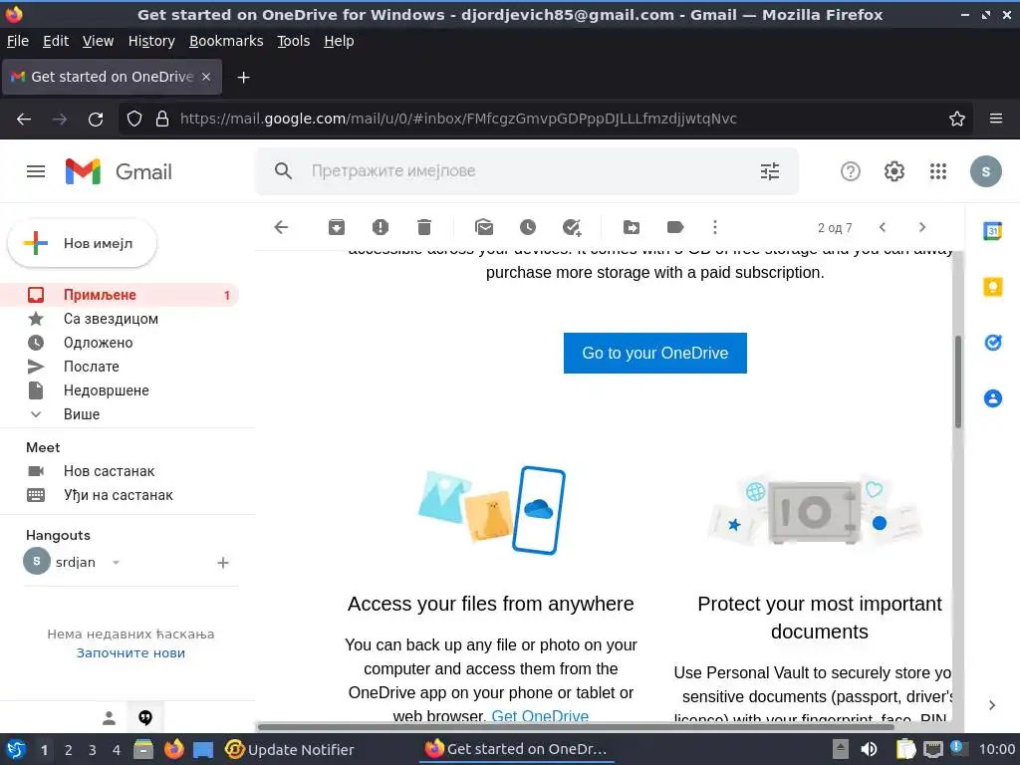
Task: Click the Gmail logo
Action: coord(119,171)
